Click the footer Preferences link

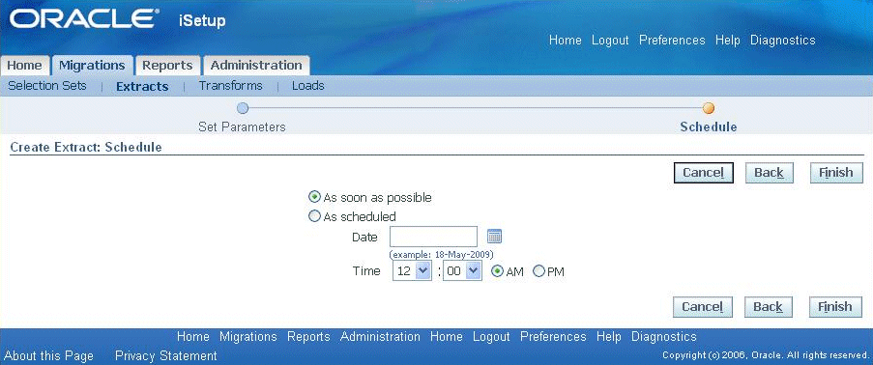click(553, 337)
